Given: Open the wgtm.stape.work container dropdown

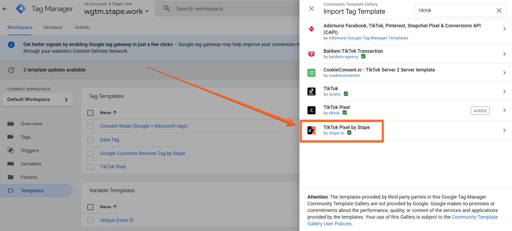Looking at the screenshot, I should [116, 12].
